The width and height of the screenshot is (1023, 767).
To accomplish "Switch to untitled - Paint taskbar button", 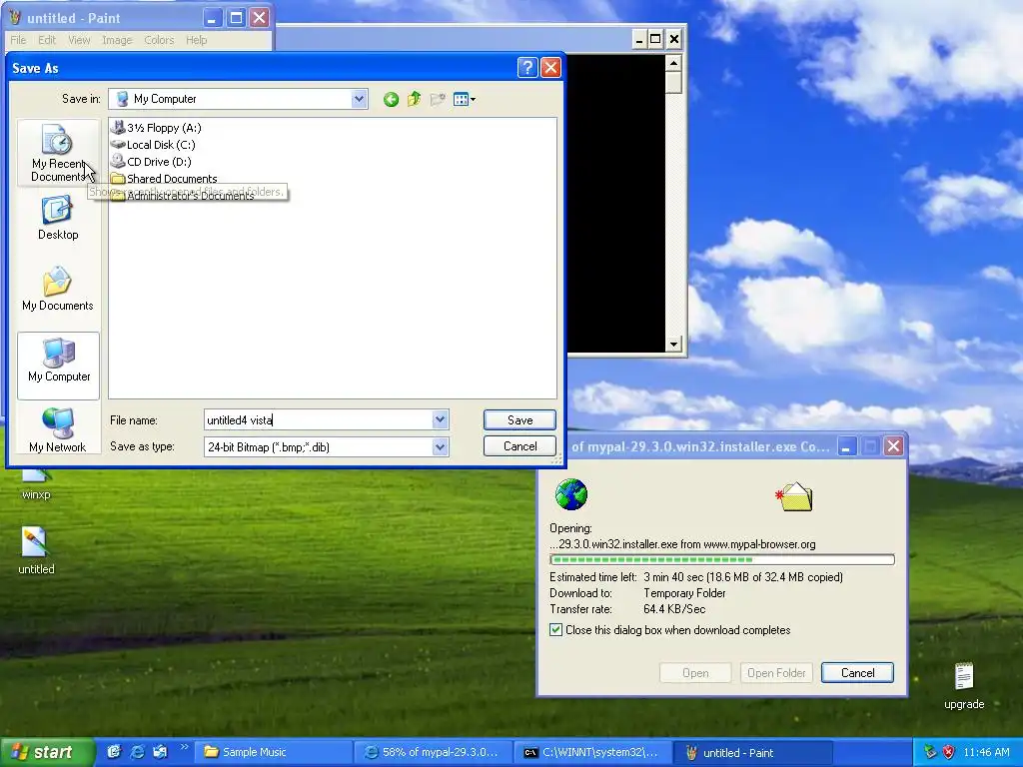I will (x=752, y=752).
